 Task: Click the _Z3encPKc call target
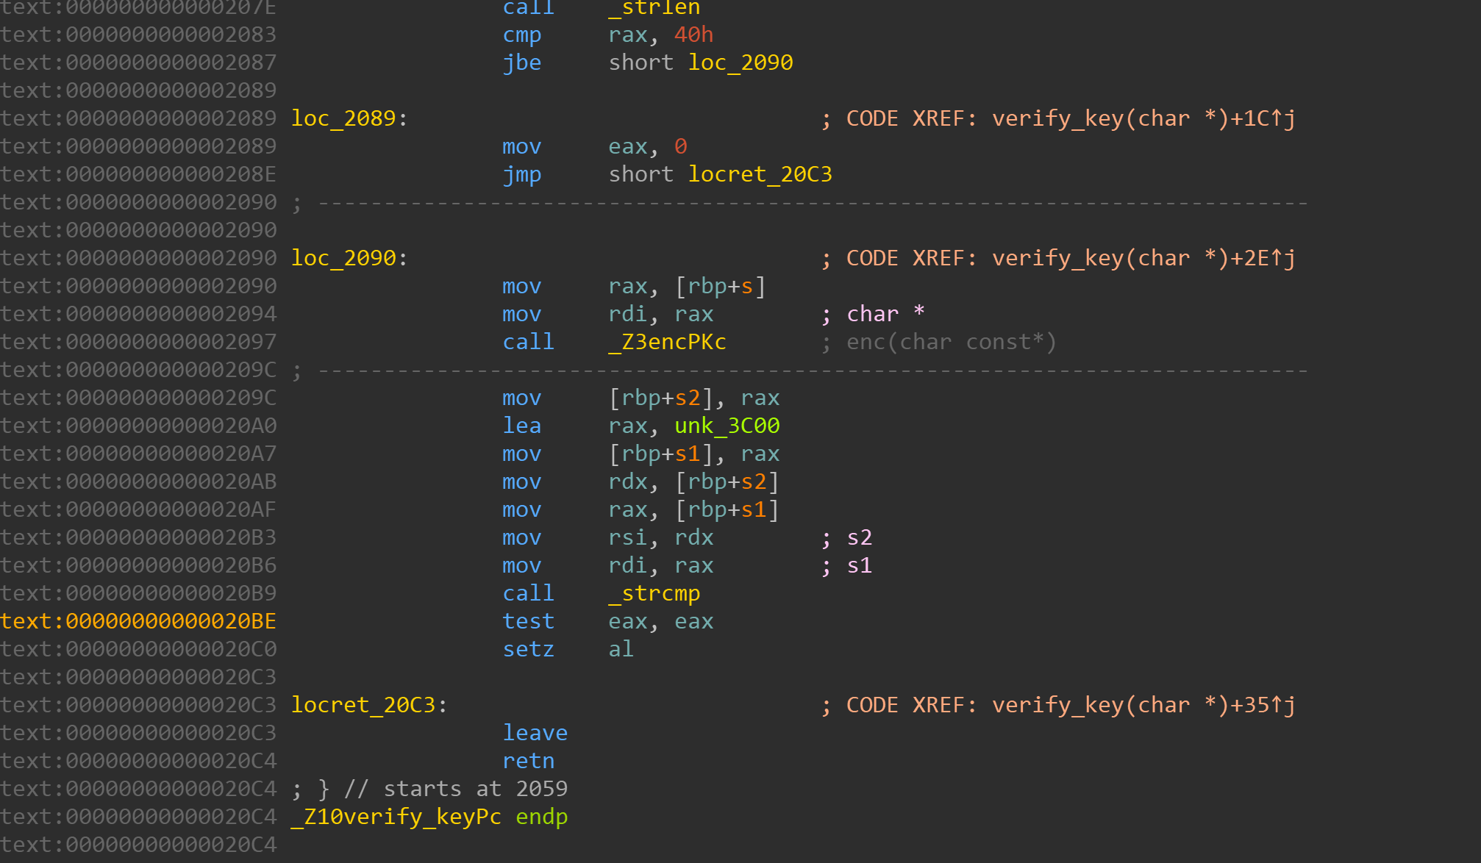(x=667, y=343)
